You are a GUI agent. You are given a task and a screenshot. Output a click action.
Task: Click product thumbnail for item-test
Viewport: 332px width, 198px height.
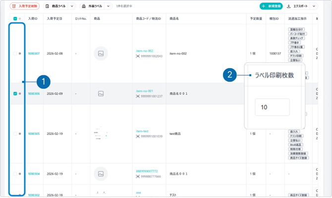point(101,133)
